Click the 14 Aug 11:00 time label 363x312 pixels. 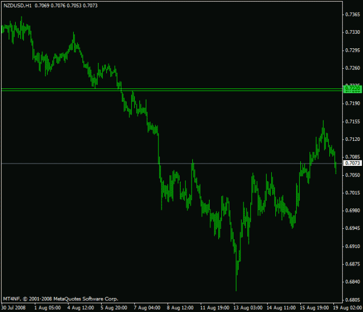click(281, 308)
